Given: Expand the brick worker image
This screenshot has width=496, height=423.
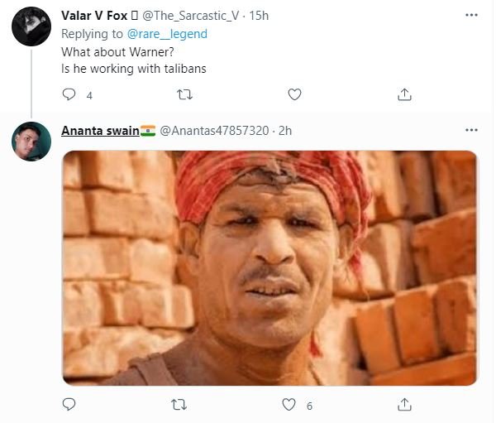Looking at the screenshot, I should click(x=270, y=268).
